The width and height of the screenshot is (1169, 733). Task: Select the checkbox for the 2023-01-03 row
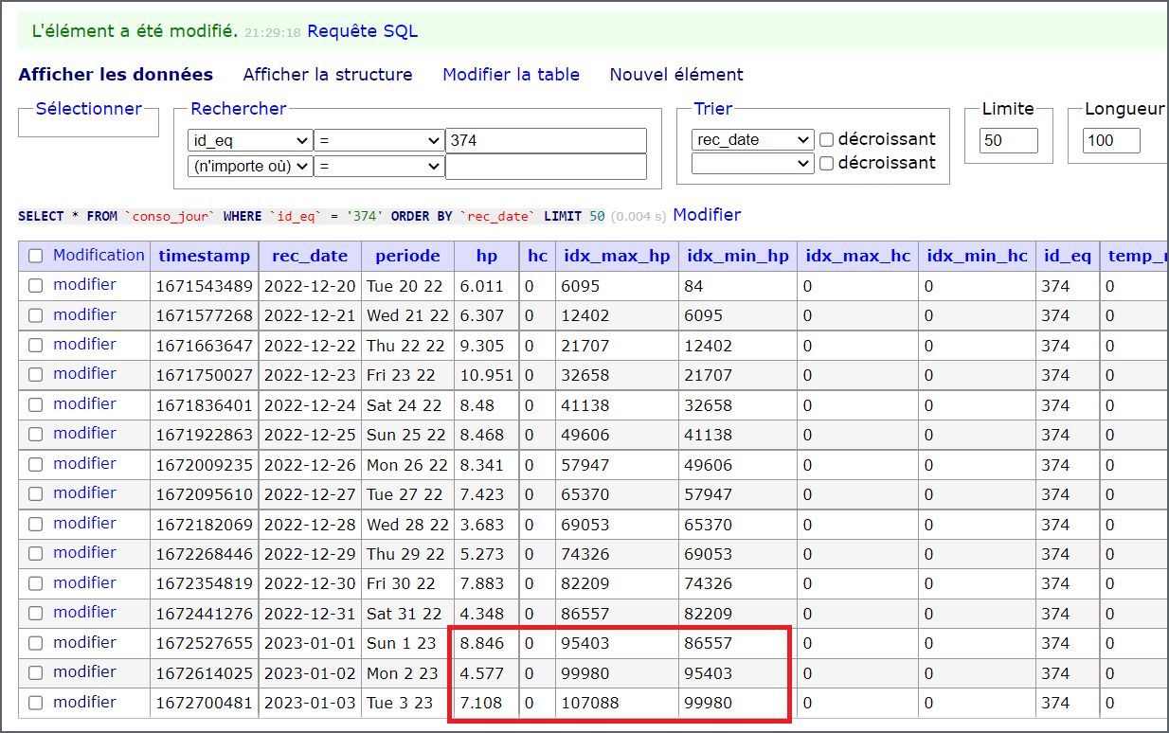point(36,703)
